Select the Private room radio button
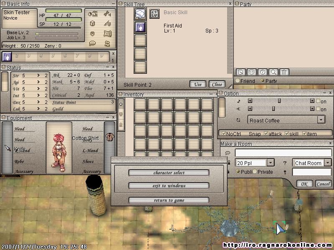The width and height of the screenshot is (334, 250). point(255,171)
